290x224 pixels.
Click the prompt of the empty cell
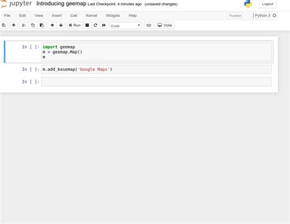31,82
